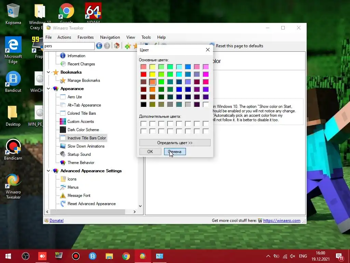
Task: Click the Отмена cancel button
Action: coord(175,152)
